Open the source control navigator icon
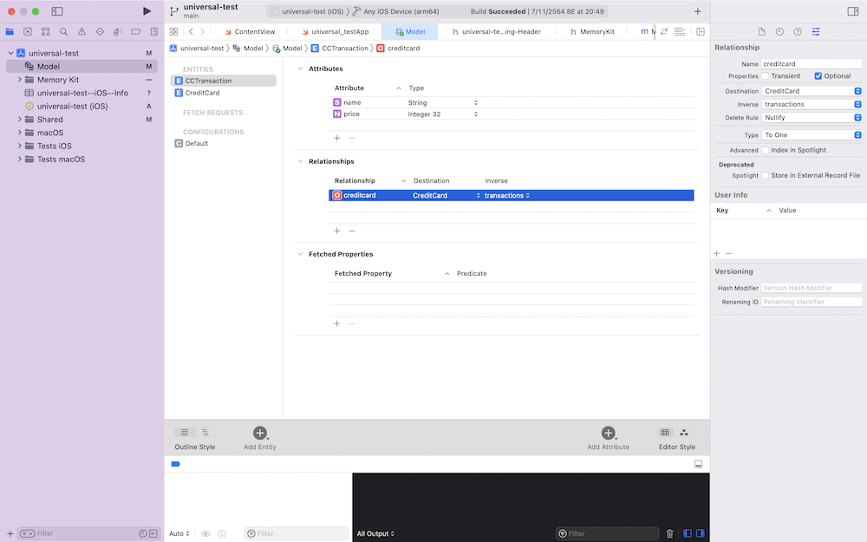This screenshot has height=542, width=867. coord(28,31)
